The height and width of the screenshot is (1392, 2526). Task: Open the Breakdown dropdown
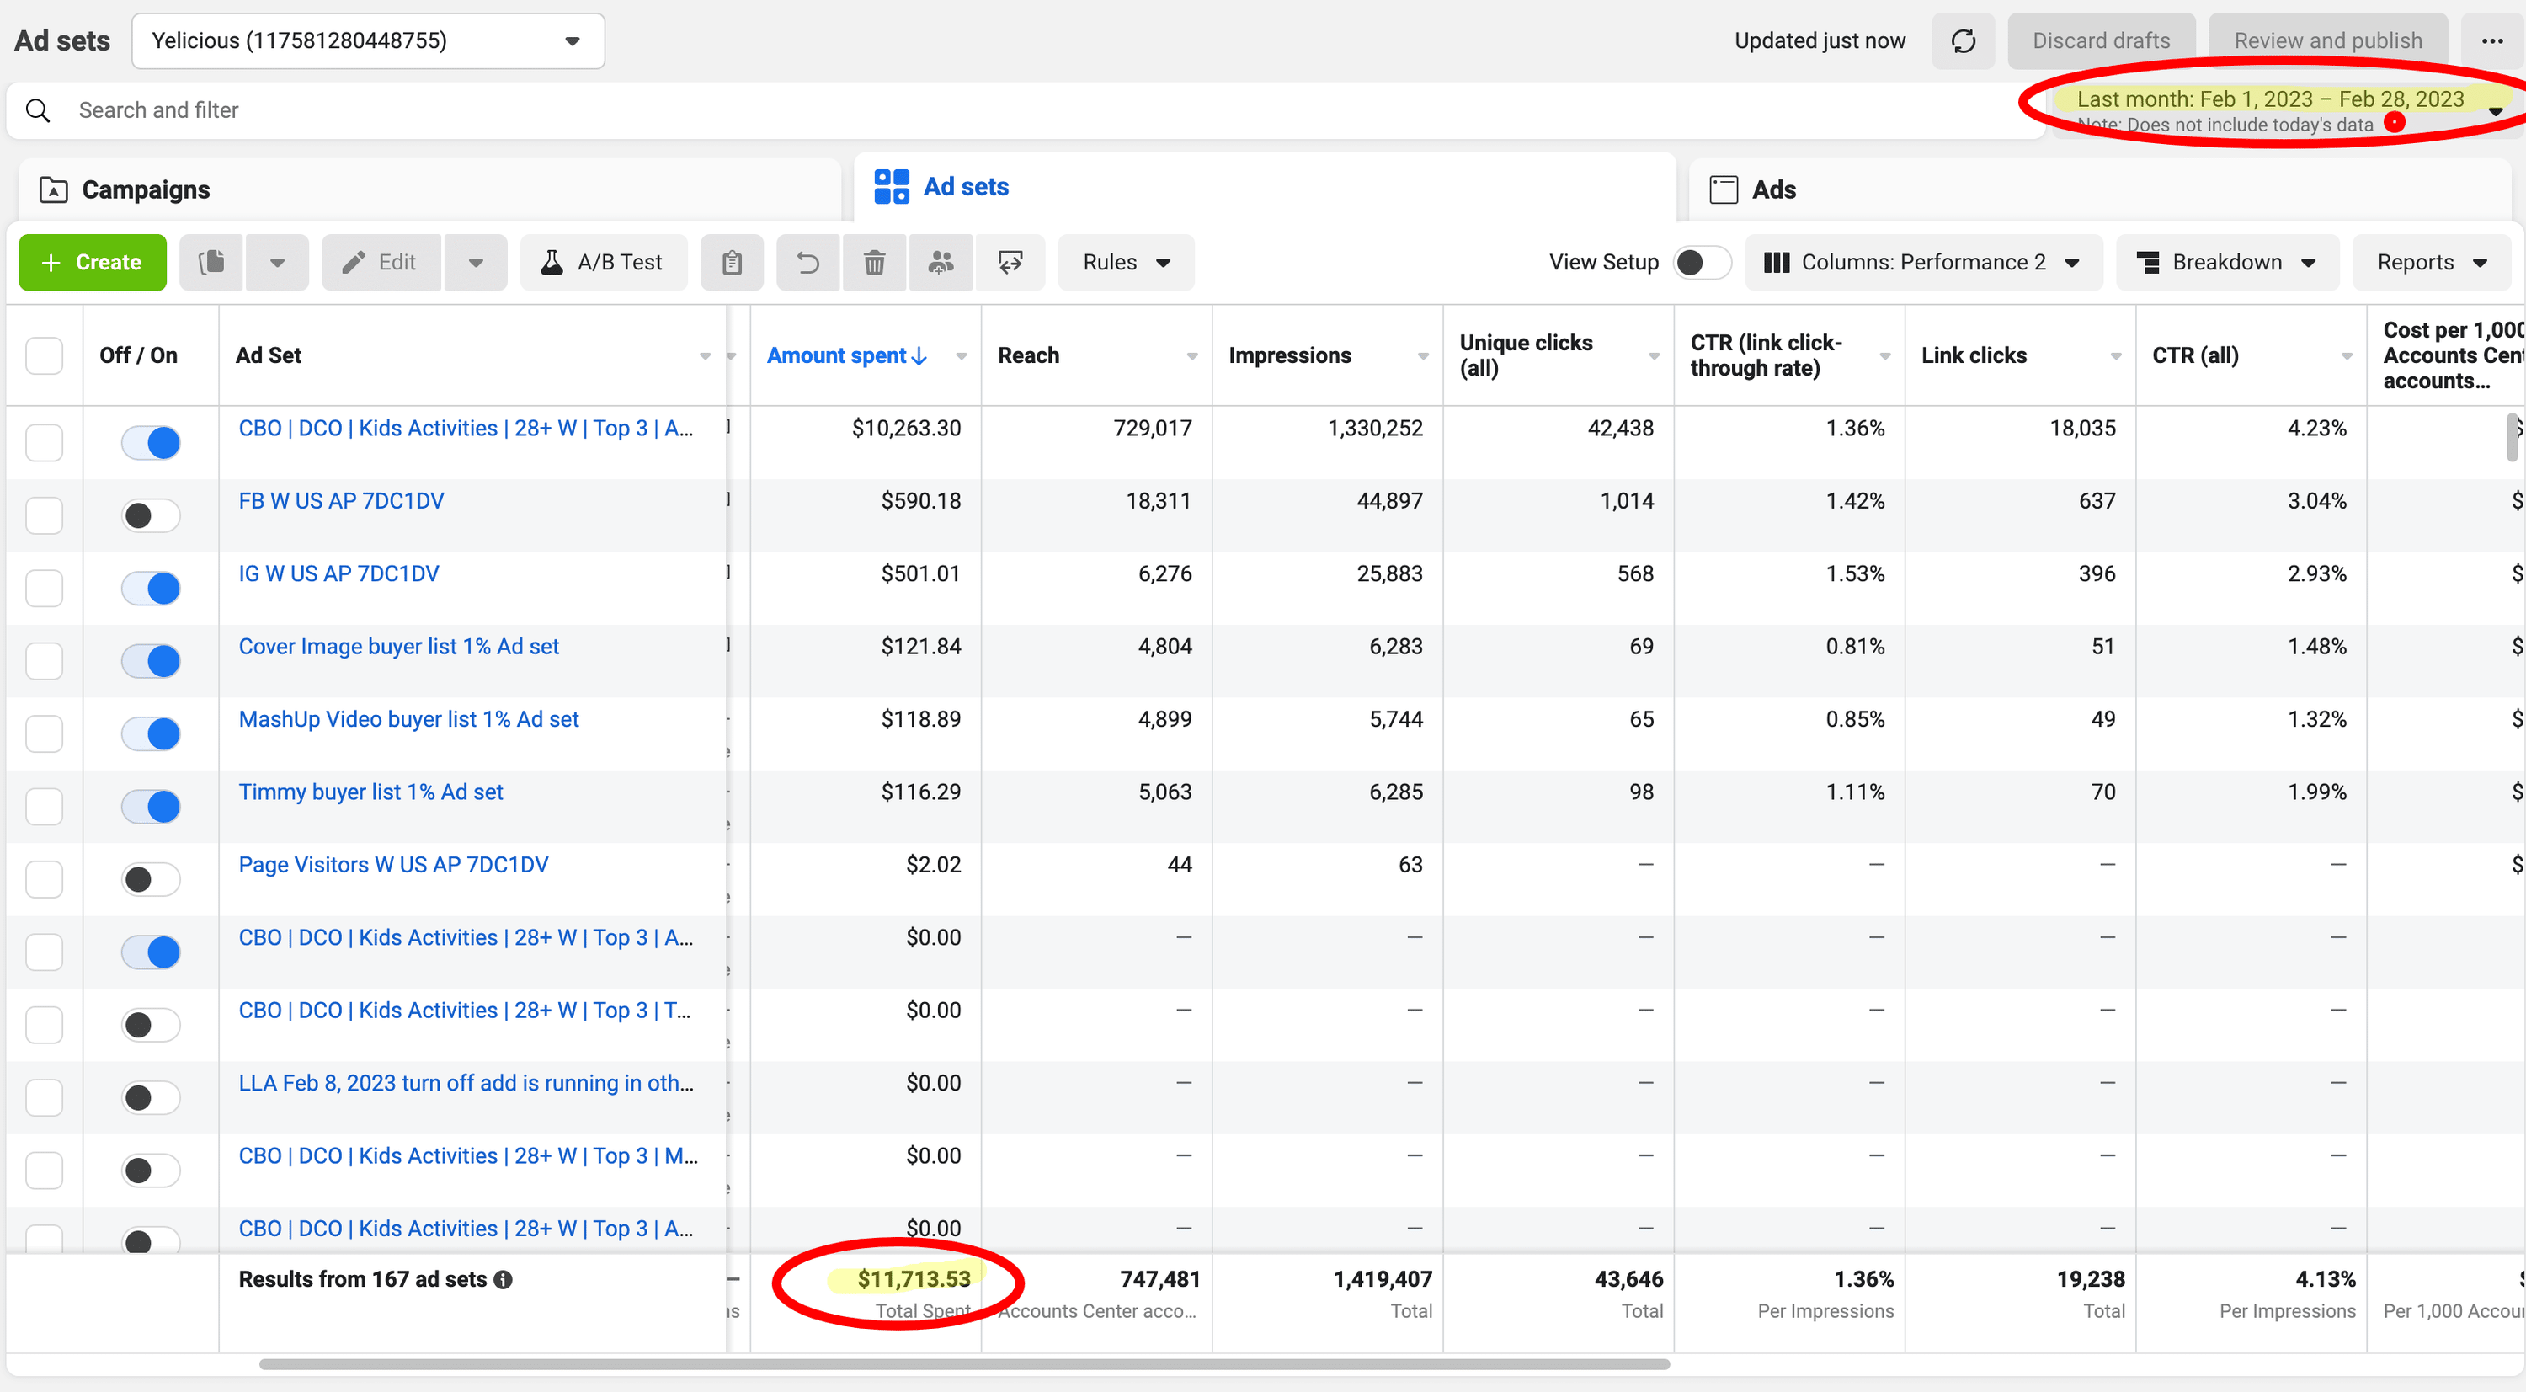pyautogui.click(x=2226, y=262)
